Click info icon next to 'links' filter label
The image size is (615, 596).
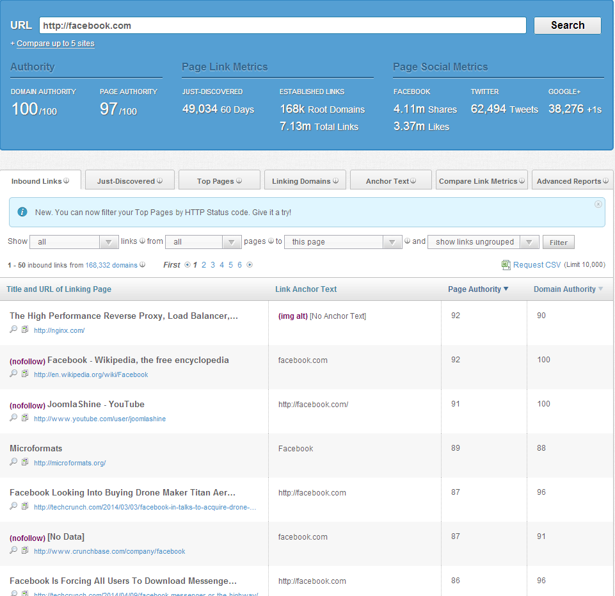142,241
